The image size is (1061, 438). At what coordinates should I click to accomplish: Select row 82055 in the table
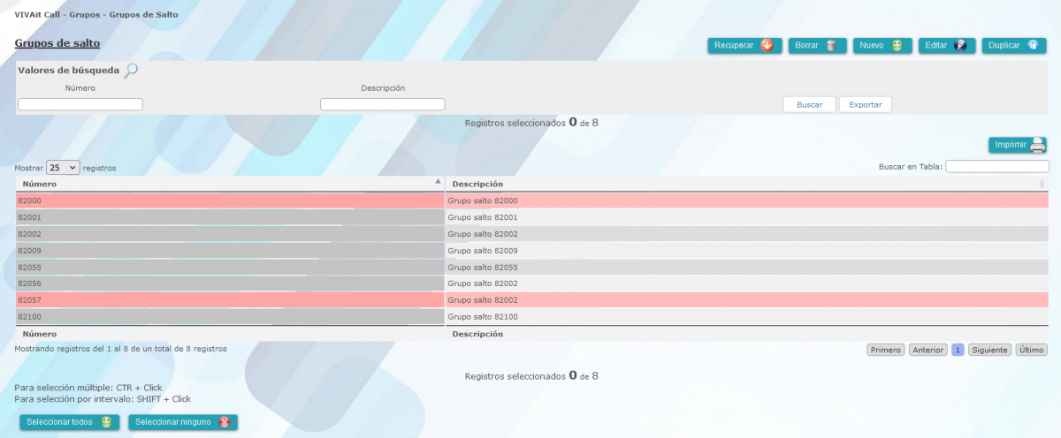tap(230, 267)
